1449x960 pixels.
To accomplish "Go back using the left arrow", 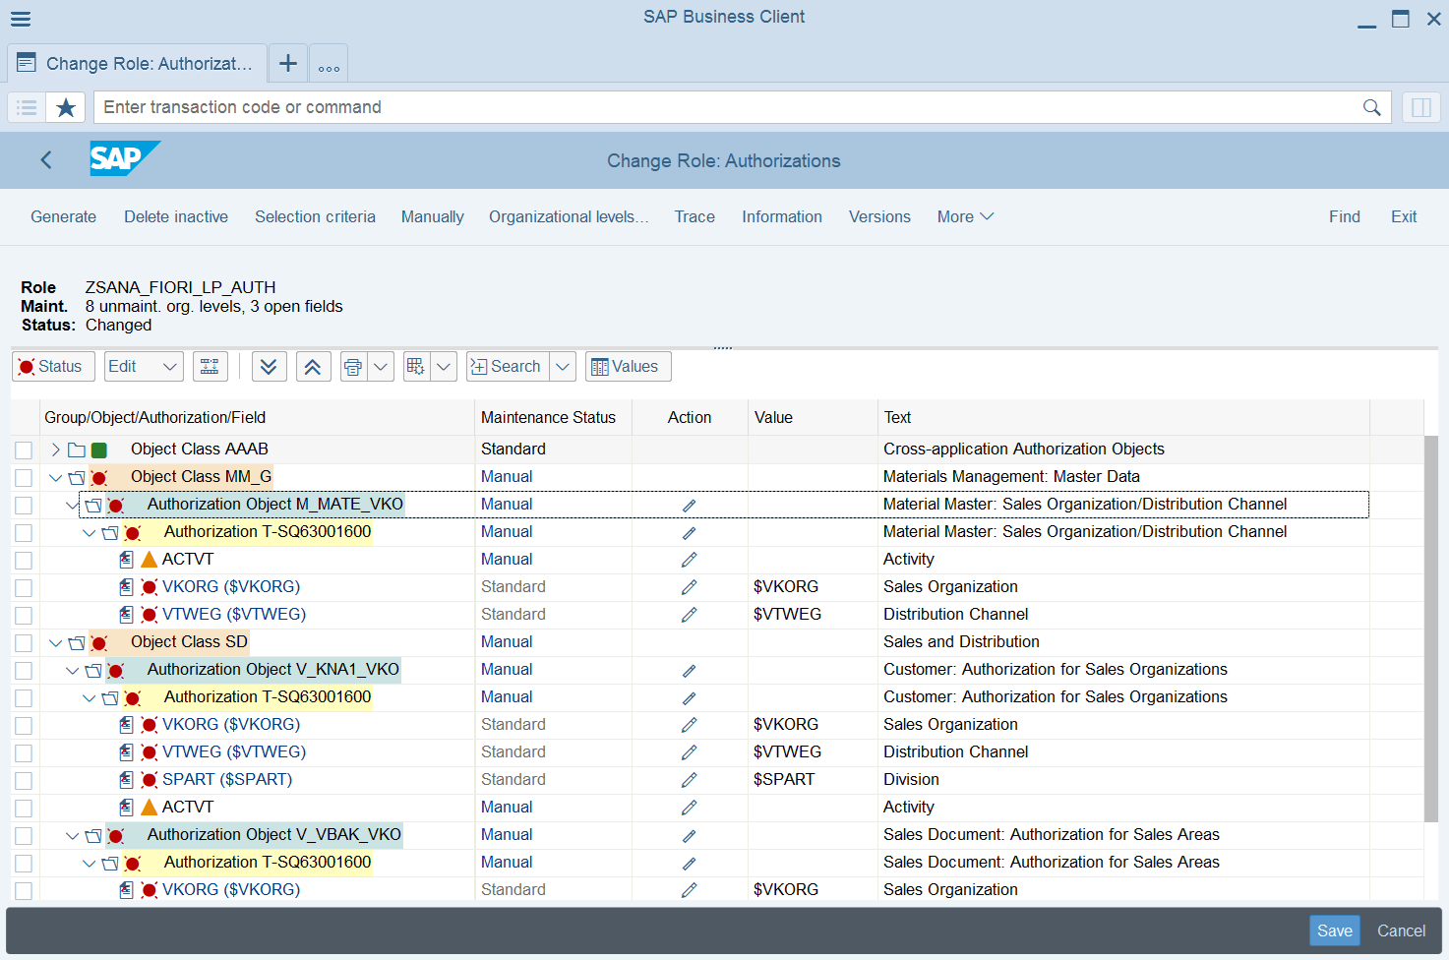I will pyautogui.click(x=46, y=160).
